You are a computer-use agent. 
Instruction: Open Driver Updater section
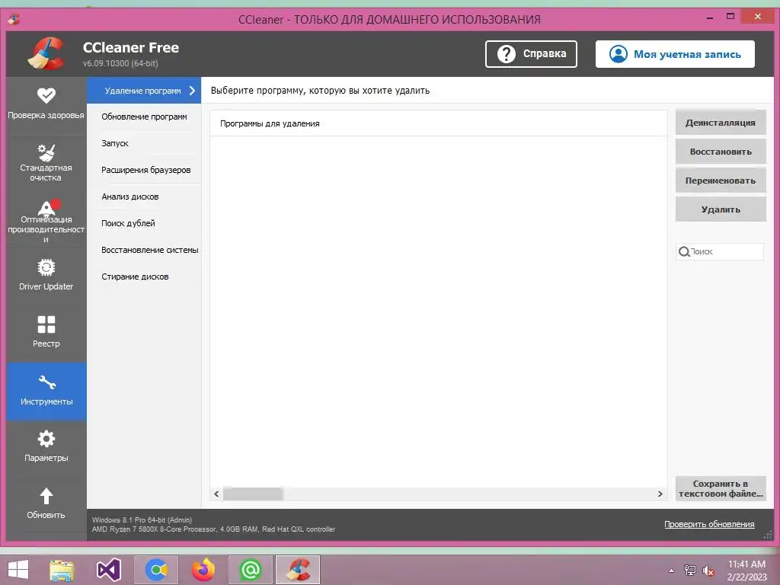[x=46, y=276]
